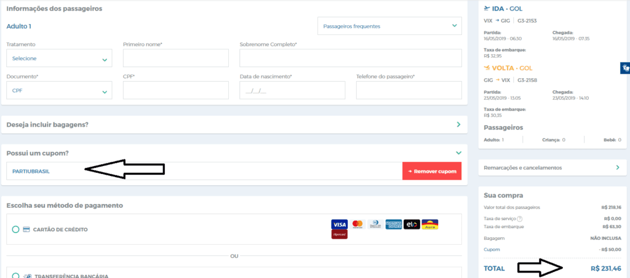Screen dimensions: 630x278
Task: Click the Taxa de serviço help icon
Action: click(x=519, y=219)
